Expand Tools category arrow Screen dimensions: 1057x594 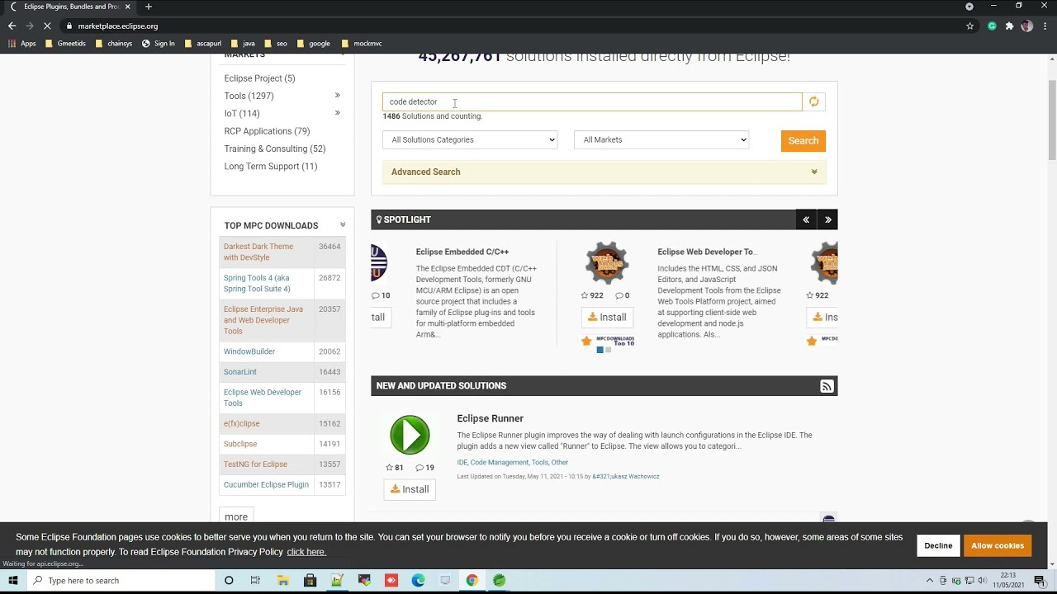tap(337, 96)
